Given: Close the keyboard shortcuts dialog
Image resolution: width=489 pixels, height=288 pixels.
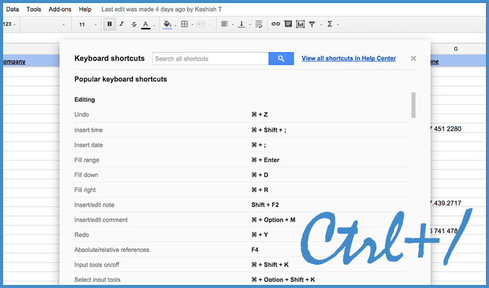Looking at the screenshot, I should click(x=413, y=58).
